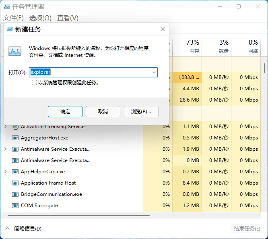Collapse to 简略信息(D) fewer details
Image resolution: width=268 pixels, height=239 pixels.
point(24,229)
